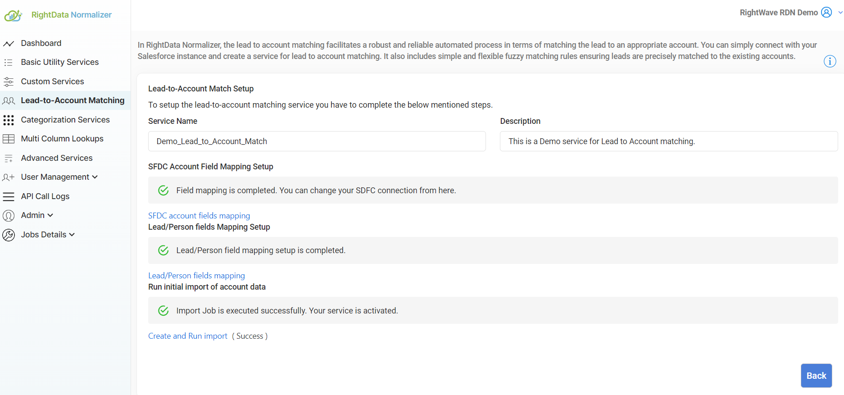
Task: Open the account dropdown arrow at top right
Action: (840, 13)
